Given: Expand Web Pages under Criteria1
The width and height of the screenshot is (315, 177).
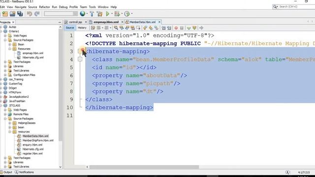Looking at the screenshot, I should 5,36.
